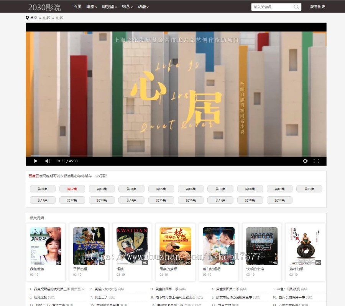Click 落叶归根 title text link
This screenshot has width=345, height=306.
[x=296, y=269]
